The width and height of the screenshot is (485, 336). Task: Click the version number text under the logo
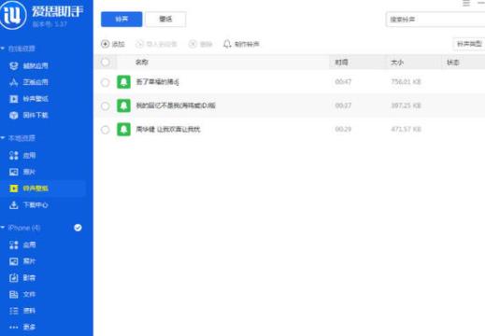(x=50, y=24)
